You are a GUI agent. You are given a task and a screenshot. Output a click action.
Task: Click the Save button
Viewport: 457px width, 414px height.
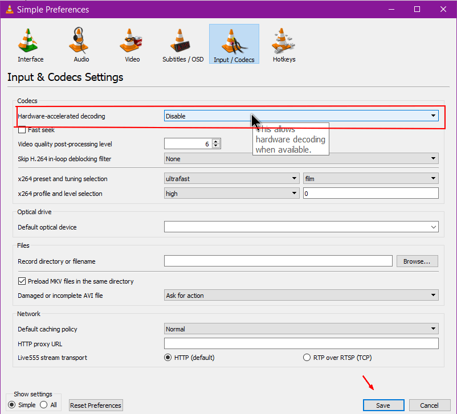tap(383, 405)
